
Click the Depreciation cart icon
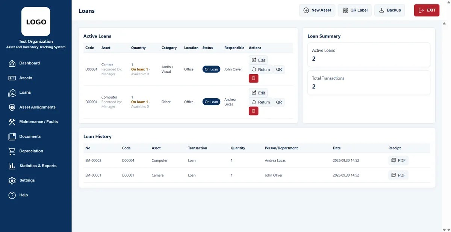pos(12,151)
